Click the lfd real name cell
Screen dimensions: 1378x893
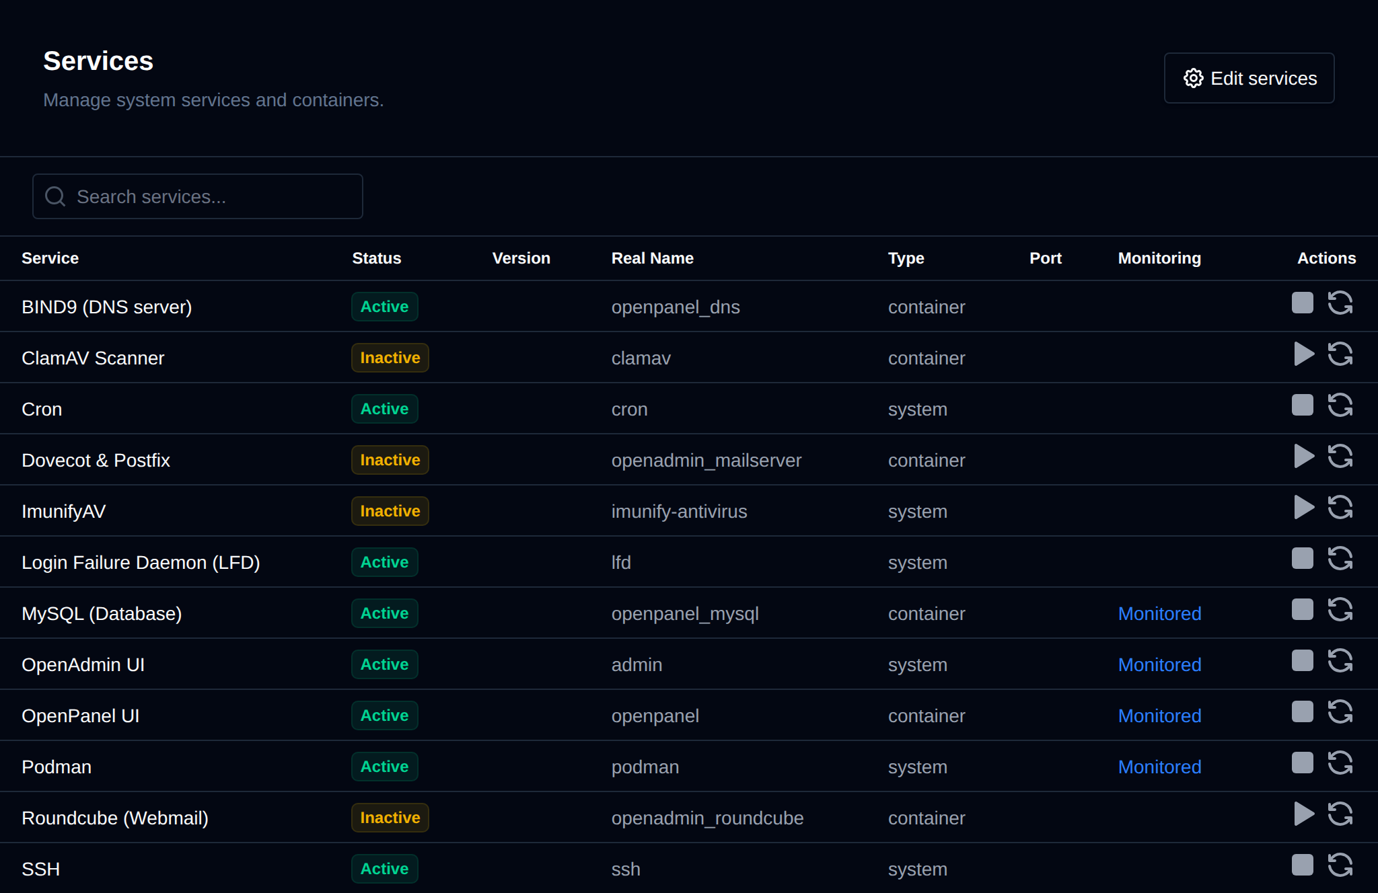tap(621, 562)
